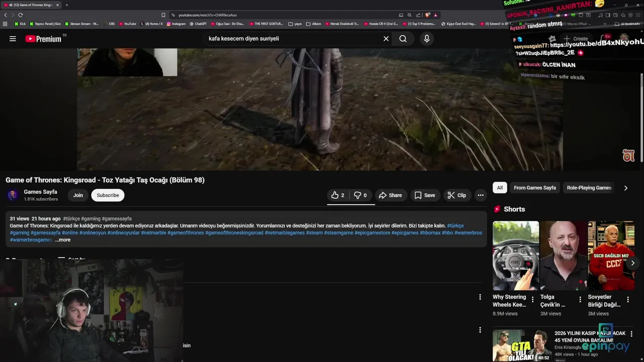Open the All Bookmarks folder
The width and height of the screenshot is (644, 362).
627,24
